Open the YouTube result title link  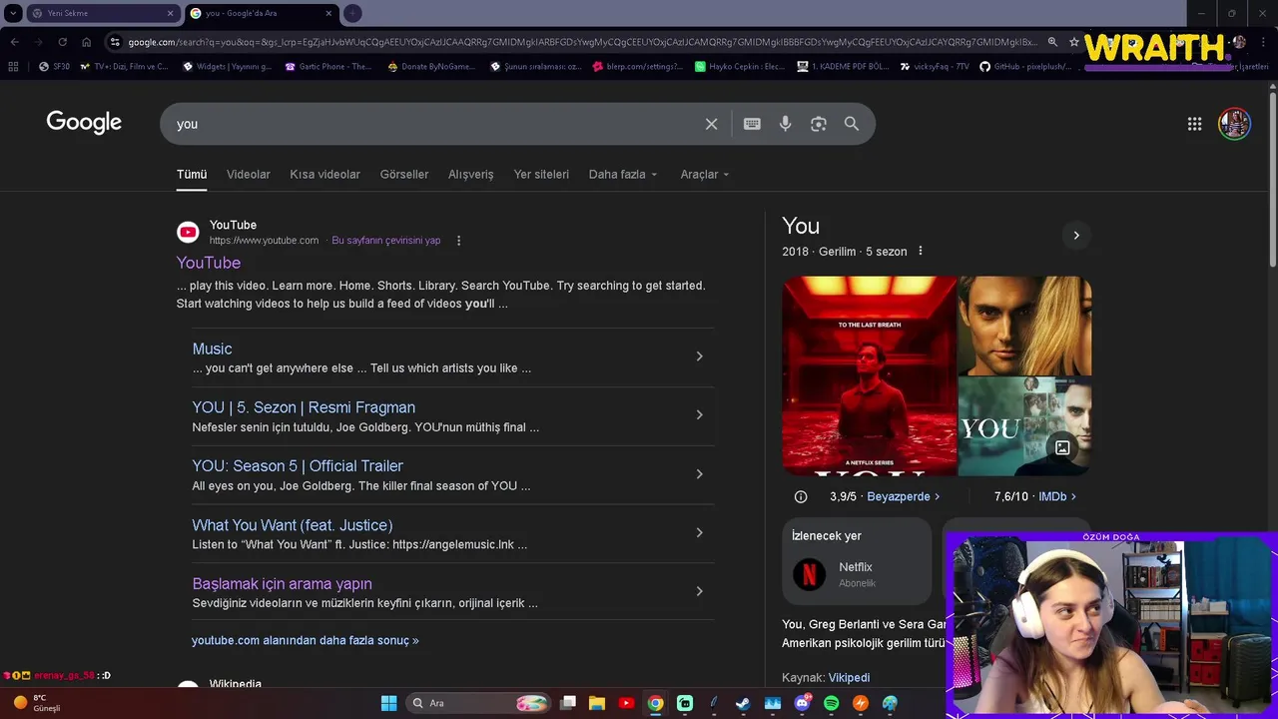coord(209,263)
